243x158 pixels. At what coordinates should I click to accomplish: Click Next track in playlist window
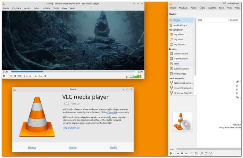(x=186, y=153)
